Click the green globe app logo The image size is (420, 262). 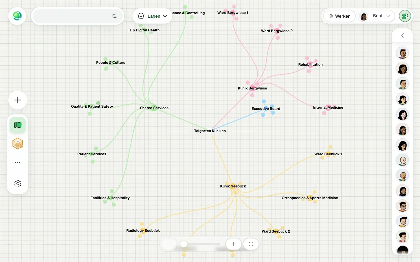(x=17, y=16)
